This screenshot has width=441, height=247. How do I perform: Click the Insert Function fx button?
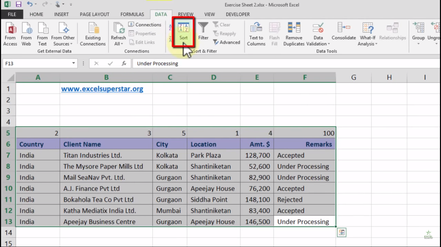tap(124, 63)
